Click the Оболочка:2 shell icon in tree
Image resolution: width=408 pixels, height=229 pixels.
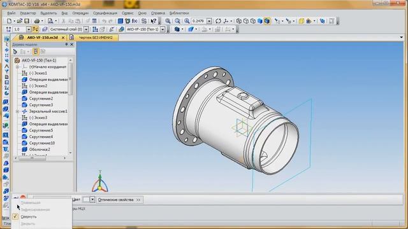tap(24, 149)
